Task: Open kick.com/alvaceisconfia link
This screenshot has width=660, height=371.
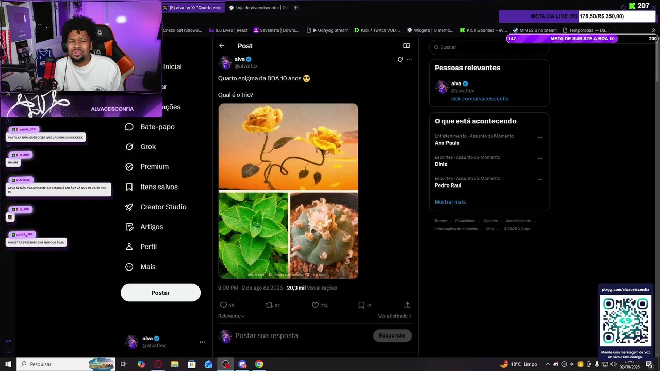Action: (x=480, y=99)
